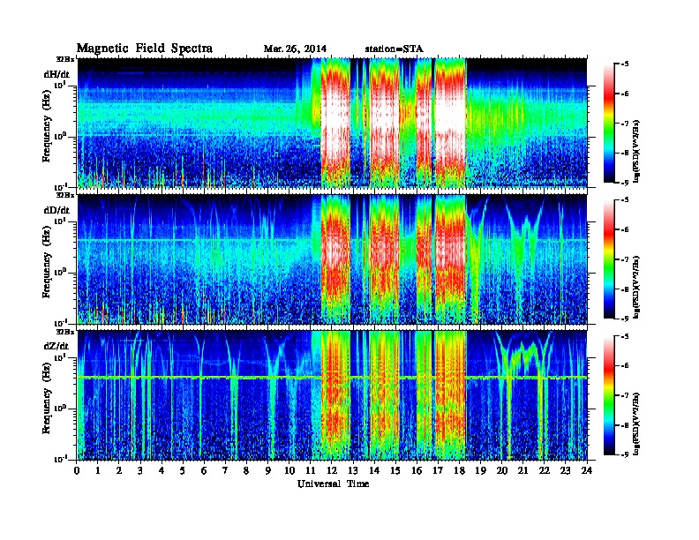
Task: Click the dH/dt spectrogram plot area
Action: pyautogui.click(x=332, y=123)
